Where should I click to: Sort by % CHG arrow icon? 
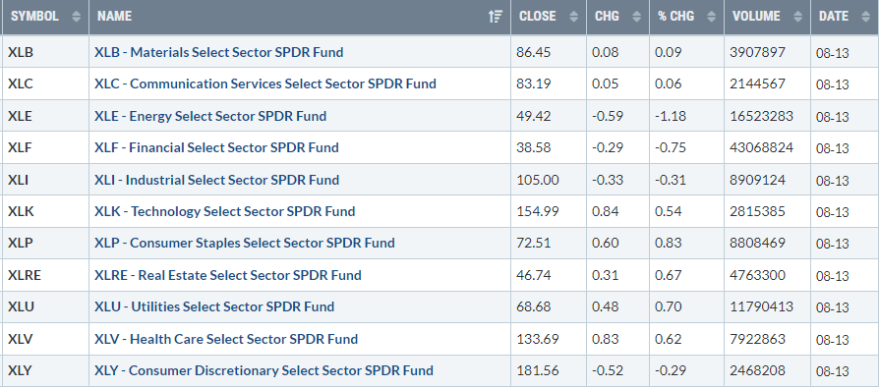pos(712,17)
